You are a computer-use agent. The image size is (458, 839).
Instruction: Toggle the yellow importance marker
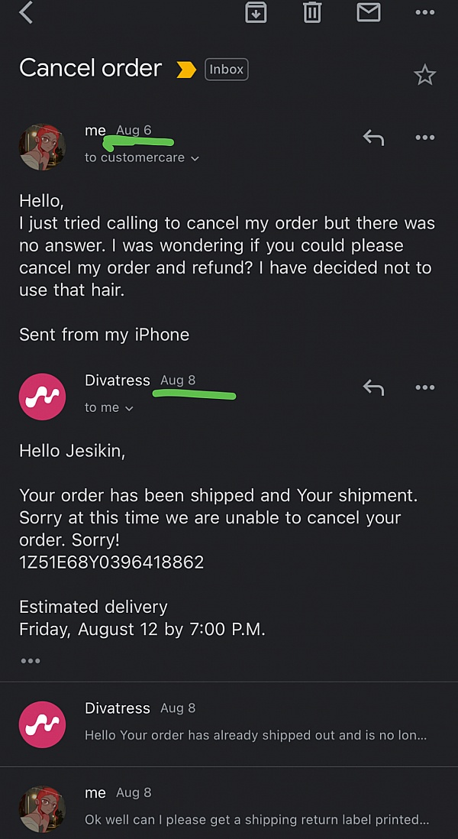coord(186,70)
